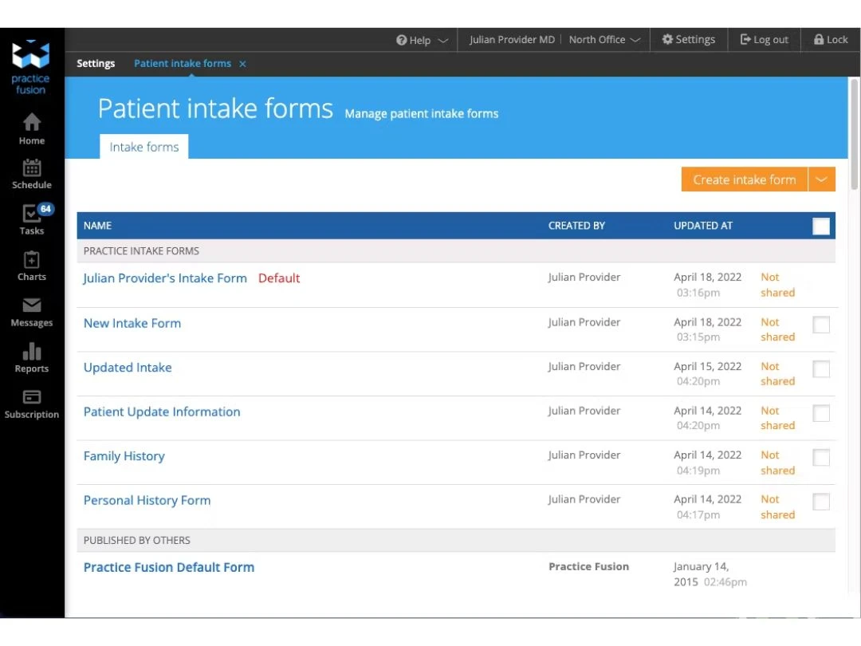This screenshot has width=861, height=646.
Task: Click the Log out icon button
Action: [x=764, y=40]
